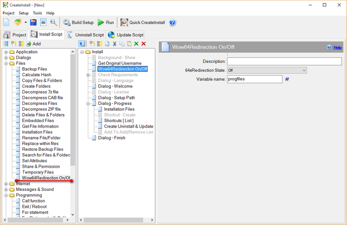Expand the Application folder

(6, 52)
